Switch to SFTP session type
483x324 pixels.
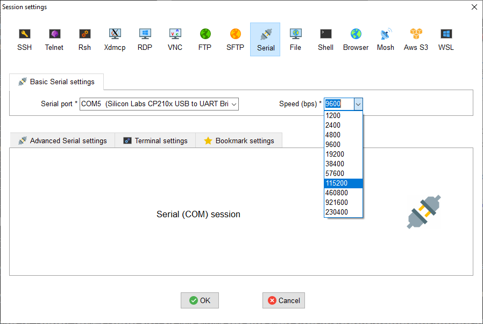point(235,39)
